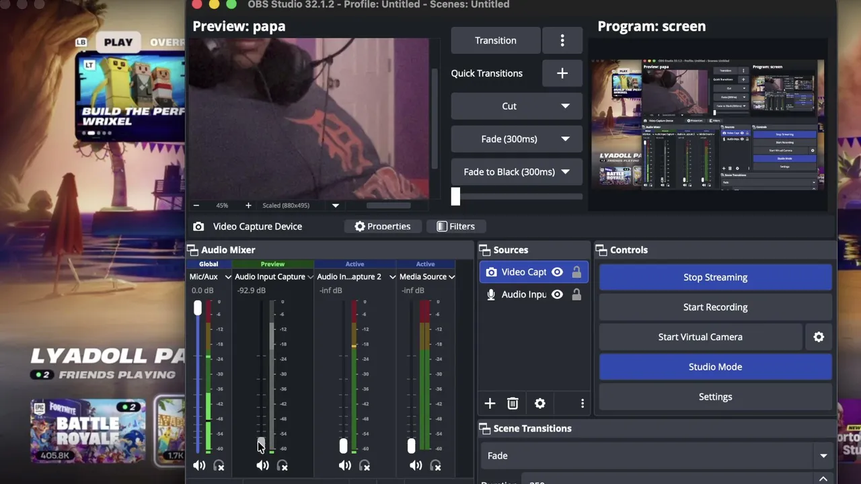Click the Sources panel dock icon
This screenshot has height=484, width=861.
pos(484,250)
